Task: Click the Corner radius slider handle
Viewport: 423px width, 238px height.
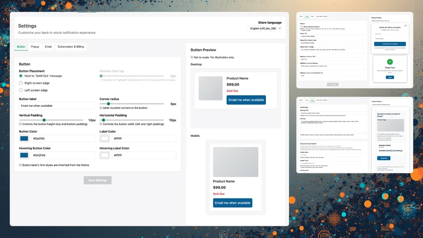Action: point(108,104)
